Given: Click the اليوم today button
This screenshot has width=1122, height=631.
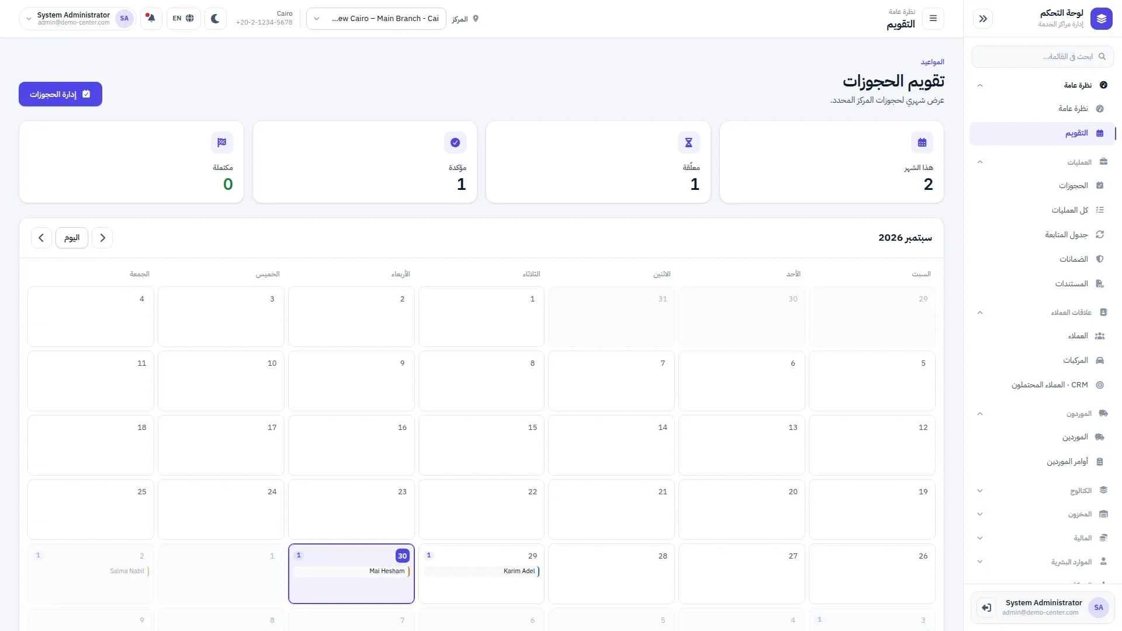Looking at the screenshot, I should click(72, 238).
